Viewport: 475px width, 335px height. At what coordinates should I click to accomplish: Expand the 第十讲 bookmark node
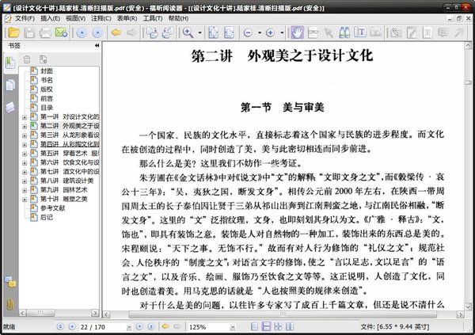coord(25,200)
